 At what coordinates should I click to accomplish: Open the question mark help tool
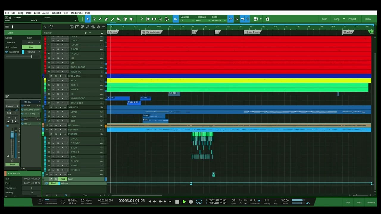click(x=142, y=19)
